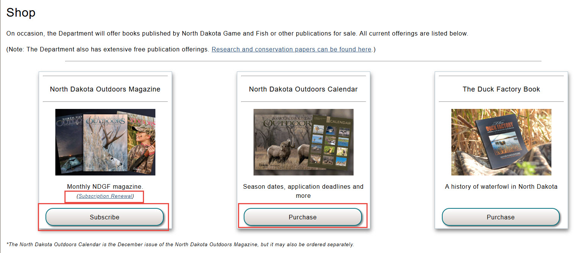Click the "Monthly NDGF magazine" description
The height and width of the screenshot is (253, 584).
tap(105, 186)
